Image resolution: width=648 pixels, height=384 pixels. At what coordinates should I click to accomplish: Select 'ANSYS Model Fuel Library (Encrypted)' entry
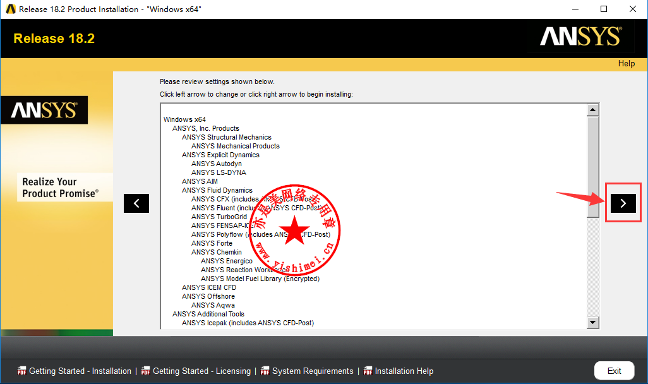(260, 279)
